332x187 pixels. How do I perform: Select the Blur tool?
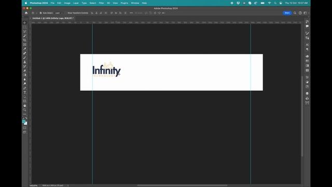click(24, 79)
